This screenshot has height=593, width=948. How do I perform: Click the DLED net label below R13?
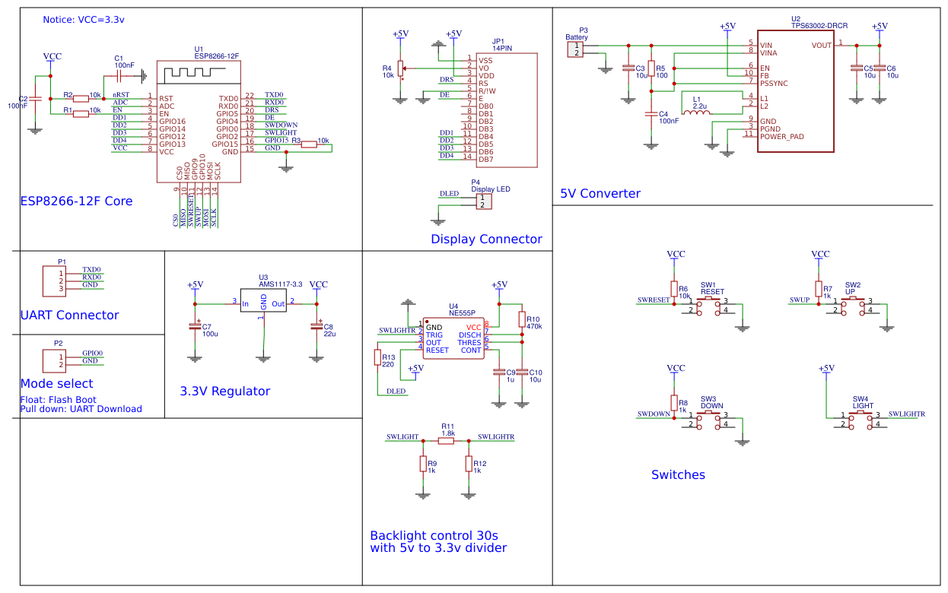tap(396, 392)
